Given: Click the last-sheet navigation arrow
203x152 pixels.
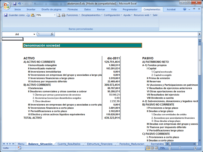Looking at the screenshot, I should click(x=13, y=144).
